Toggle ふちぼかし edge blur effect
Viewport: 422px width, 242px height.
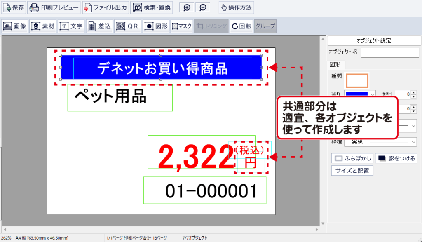(352, 158)
